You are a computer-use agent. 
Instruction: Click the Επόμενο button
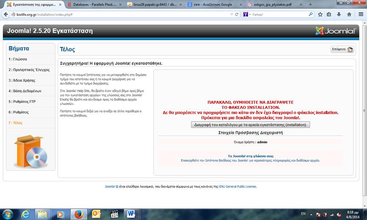point(342,49)
